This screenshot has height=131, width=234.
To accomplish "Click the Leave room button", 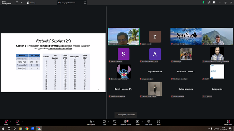I will (x=228, y=123).
